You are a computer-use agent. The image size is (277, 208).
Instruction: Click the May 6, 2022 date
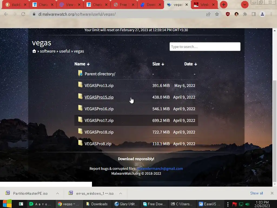[x=185, y=85]
